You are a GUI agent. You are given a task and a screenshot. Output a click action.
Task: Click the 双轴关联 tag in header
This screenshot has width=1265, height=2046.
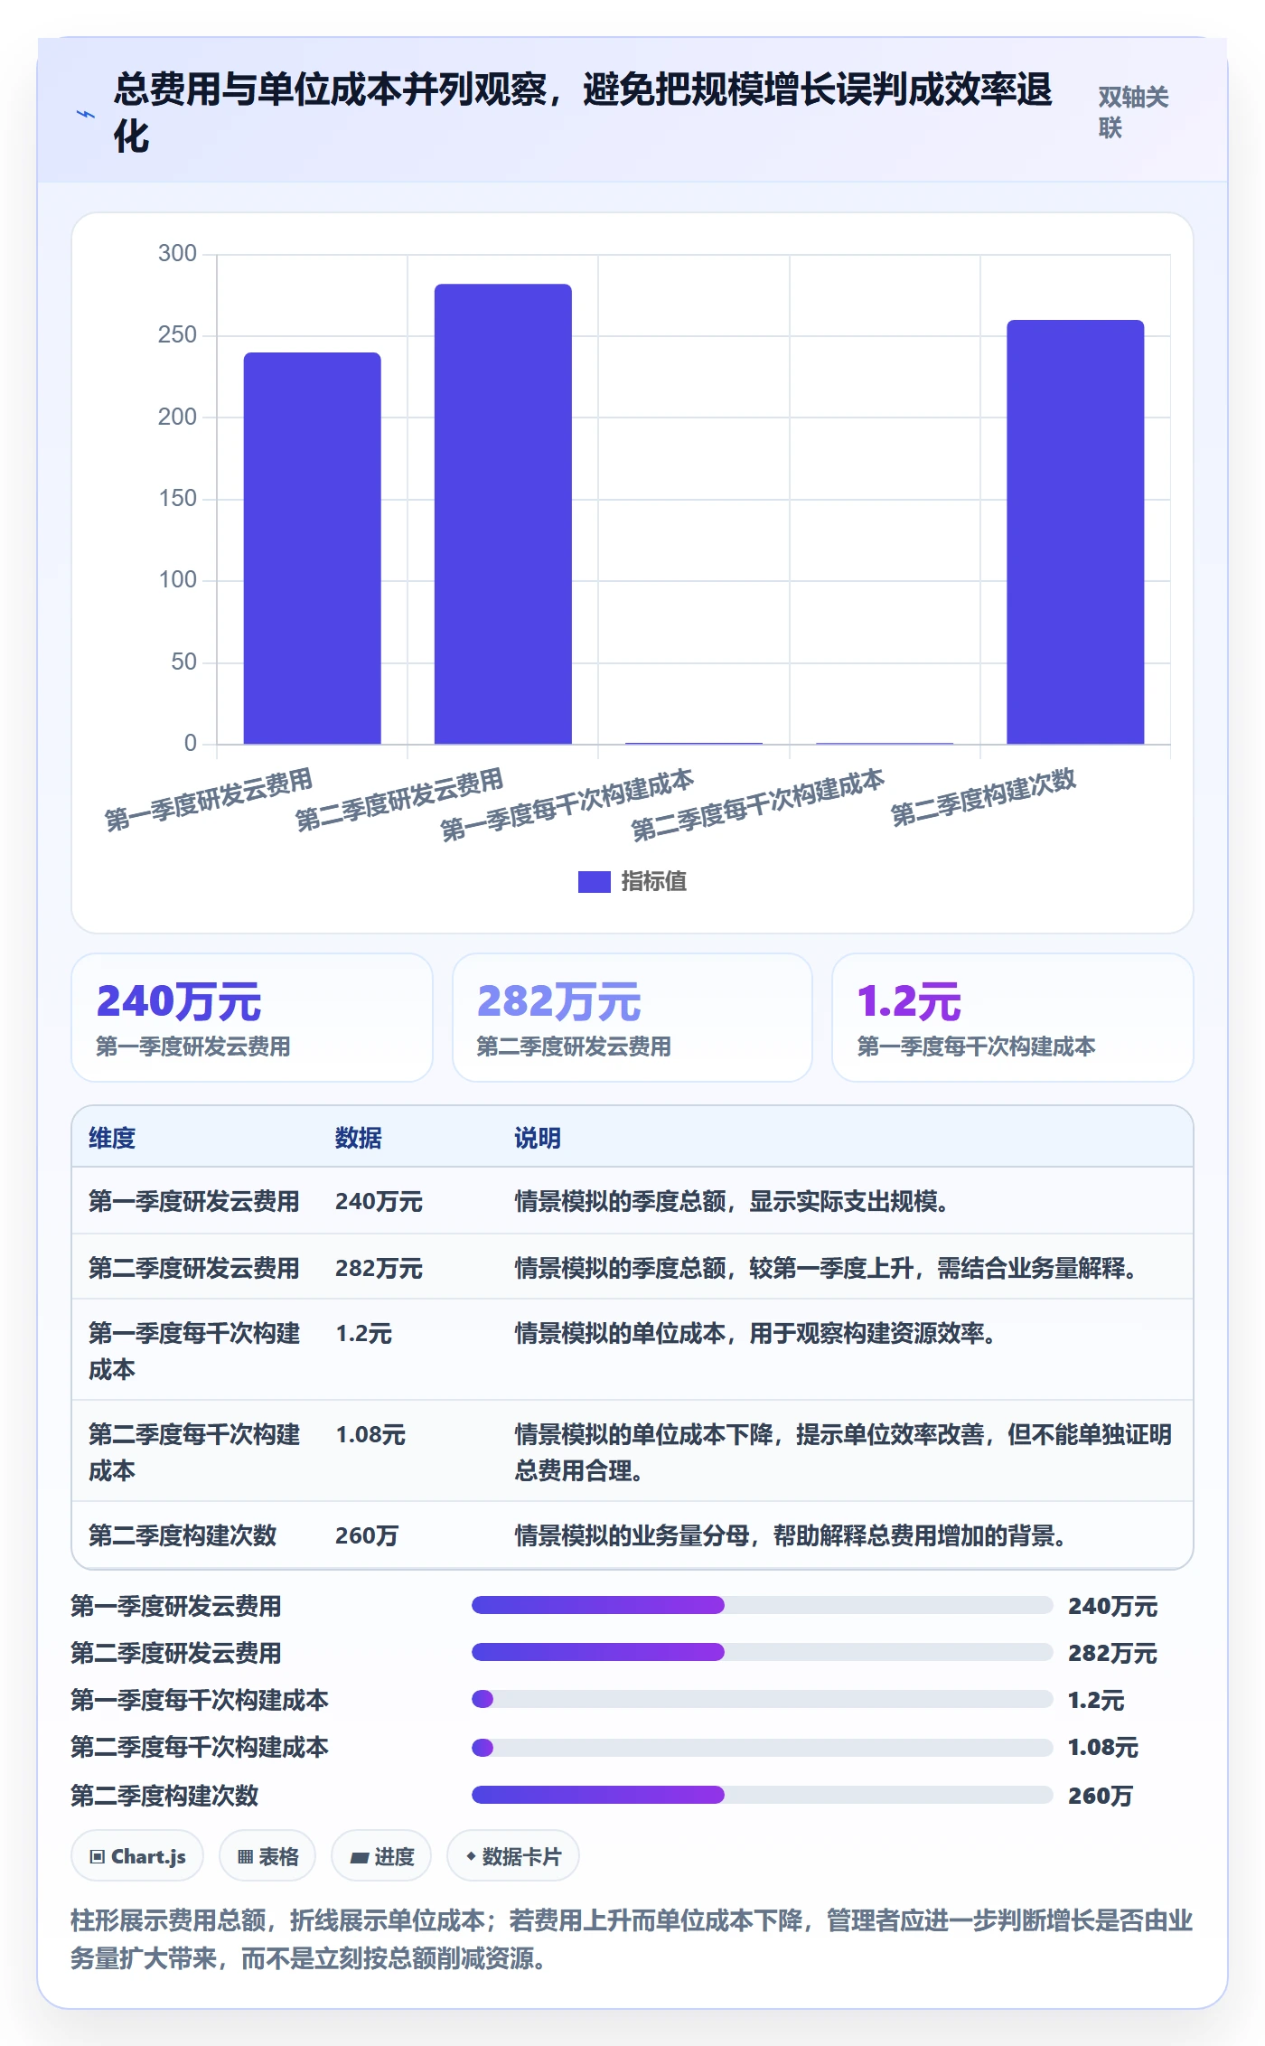click(x=1133, y=112)
